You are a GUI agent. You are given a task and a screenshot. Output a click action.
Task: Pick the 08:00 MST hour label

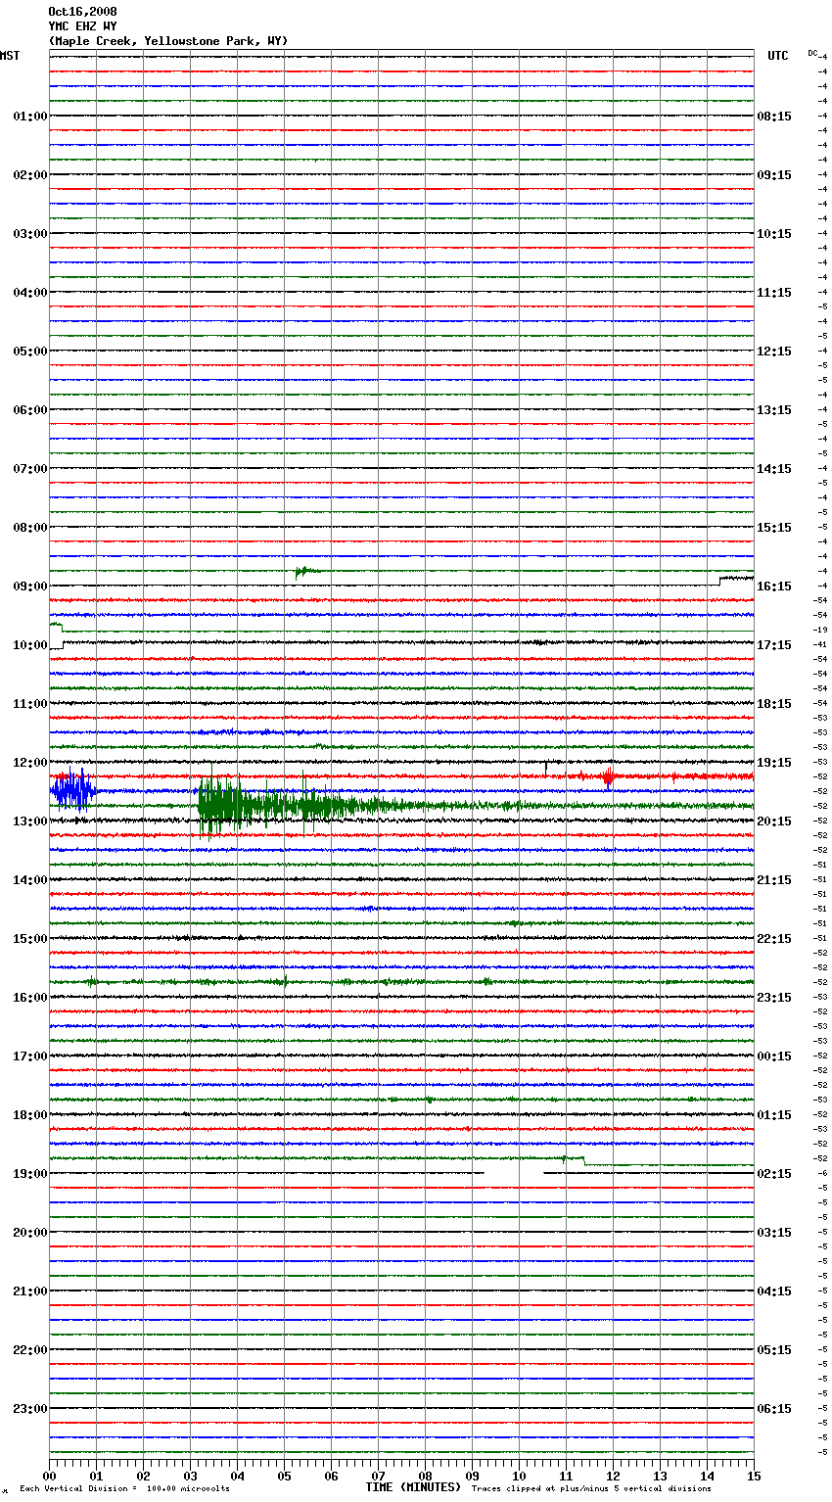[x=30, y=528]
